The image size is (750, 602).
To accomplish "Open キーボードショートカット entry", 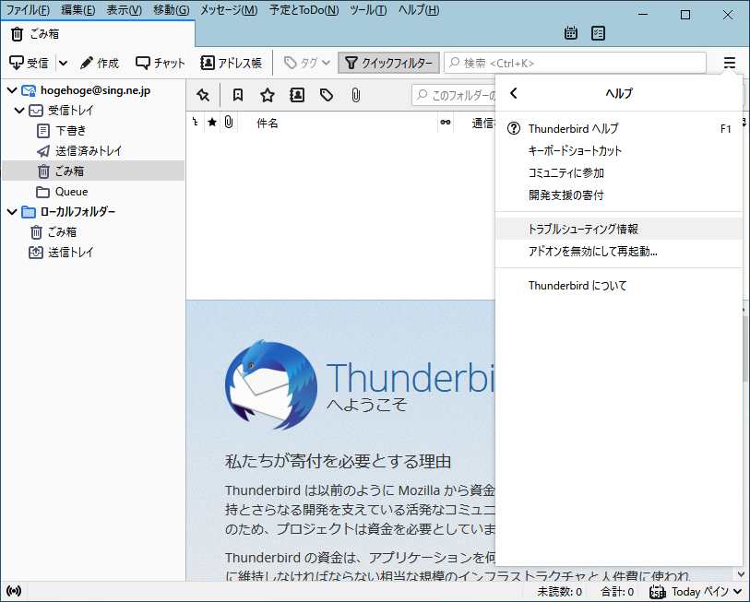I will pos(619,150).
